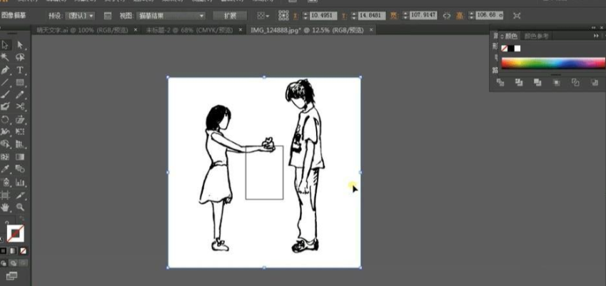
Task: Set paint mode to Color button
Action: click(4, 251)
